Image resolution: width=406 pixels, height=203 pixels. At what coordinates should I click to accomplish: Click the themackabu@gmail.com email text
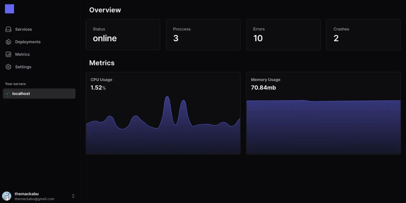(x=34, y=199)
